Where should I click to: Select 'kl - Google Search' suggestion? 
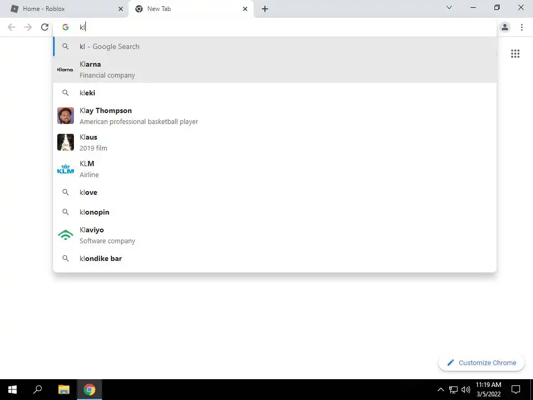(275, 46)
